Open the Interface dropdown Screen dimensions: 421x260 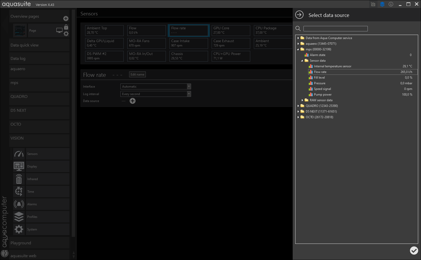[x=156, y=87]
